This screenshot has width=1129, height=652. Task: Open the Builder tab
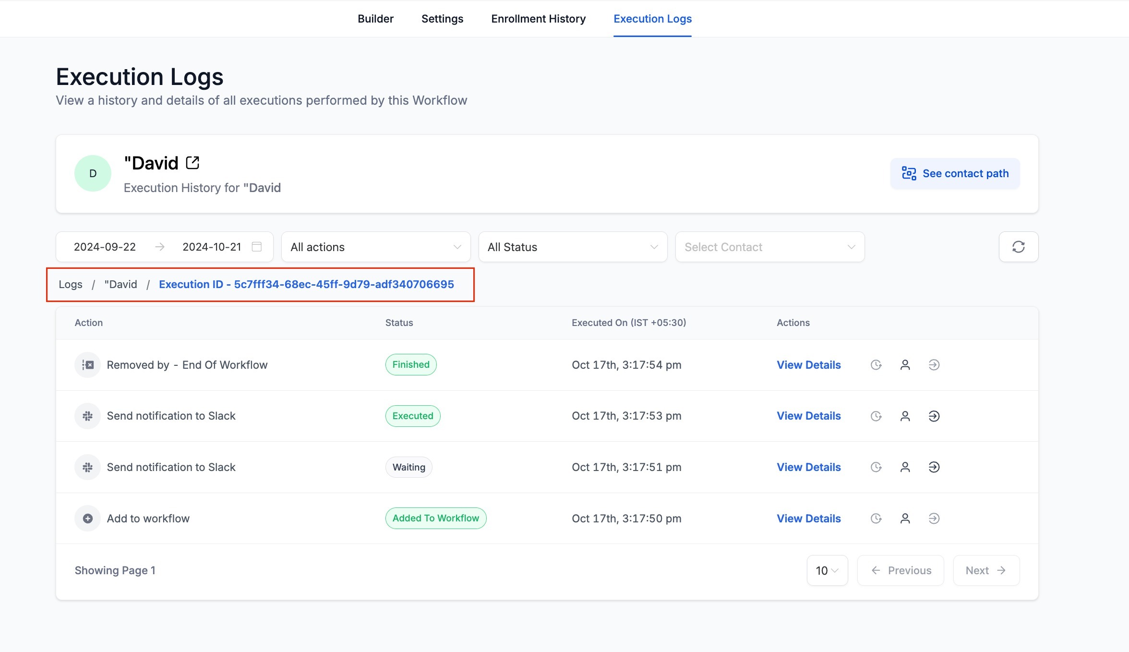(375, 19)
